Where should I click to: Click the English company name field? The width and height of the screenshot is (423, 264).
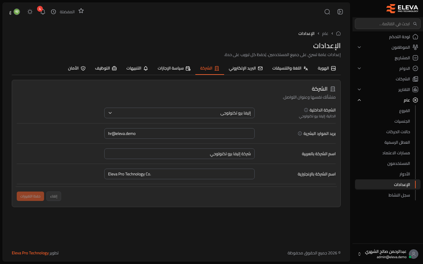(179, 174)
